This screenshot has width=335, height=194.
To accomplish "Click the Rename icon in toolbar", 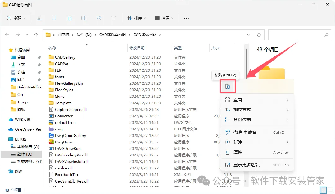I will (x=84, y=18).
